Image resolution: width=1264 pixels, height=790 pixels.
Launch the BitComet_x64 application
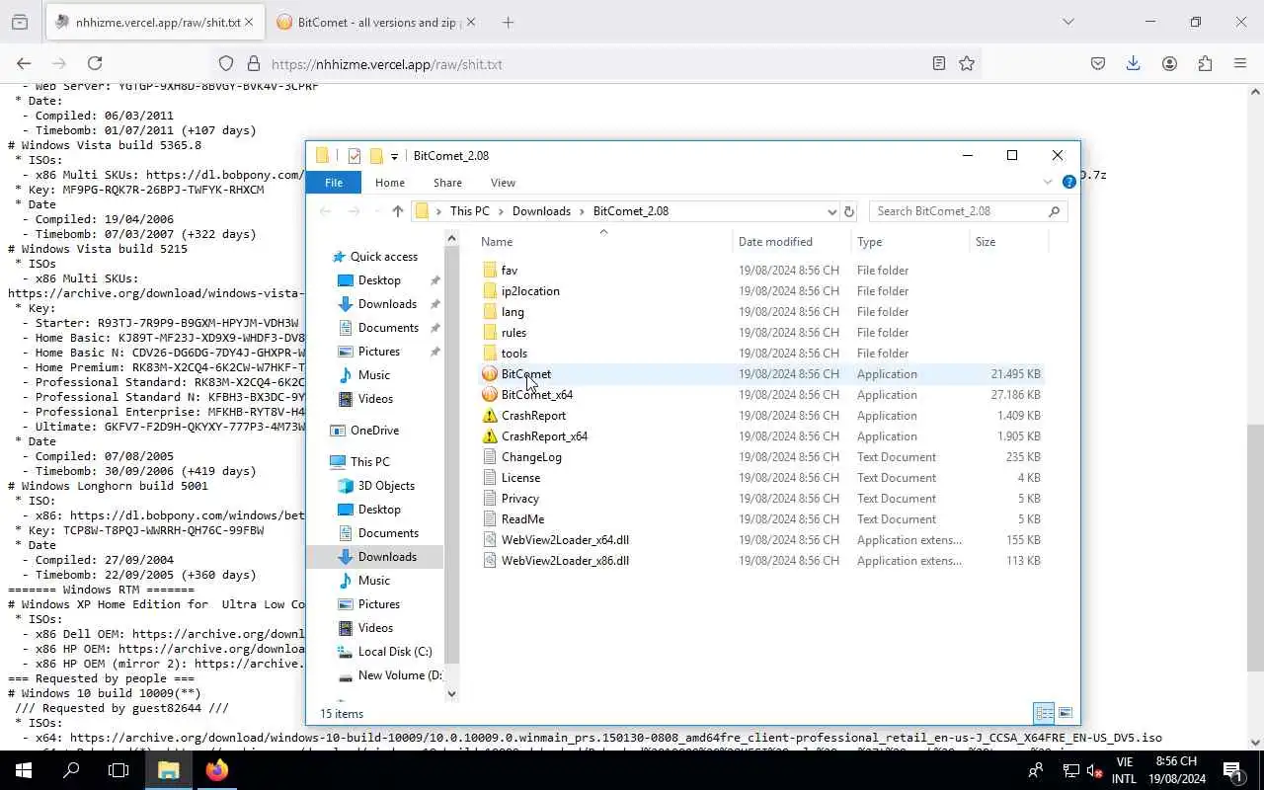[x=536, y=395]
